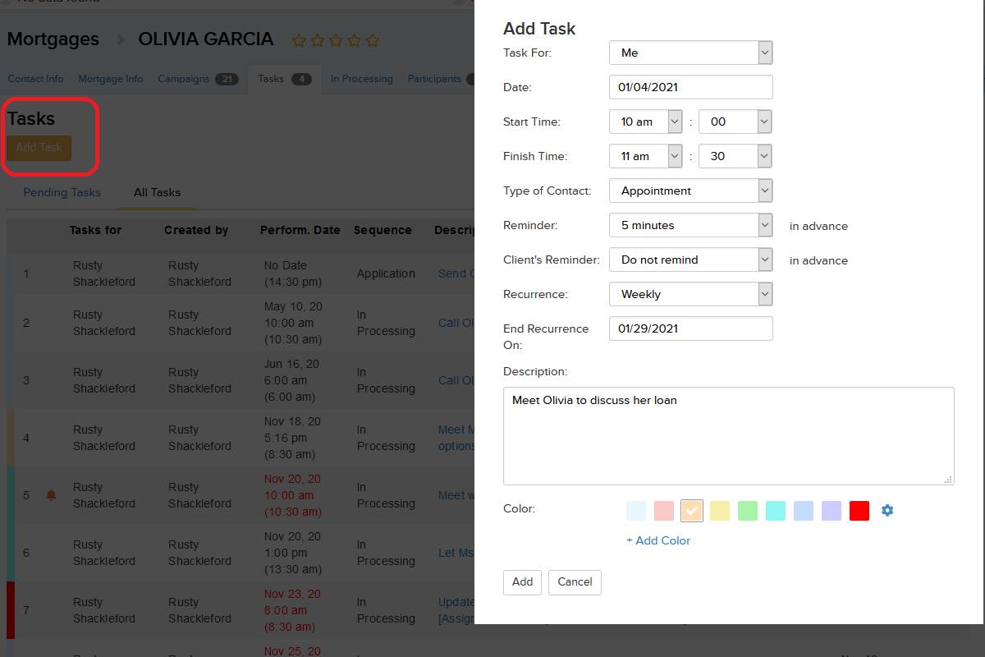This screenshot has width=985, height=657.
Task: Click the color settings gear icon
Action: point(887,510)
